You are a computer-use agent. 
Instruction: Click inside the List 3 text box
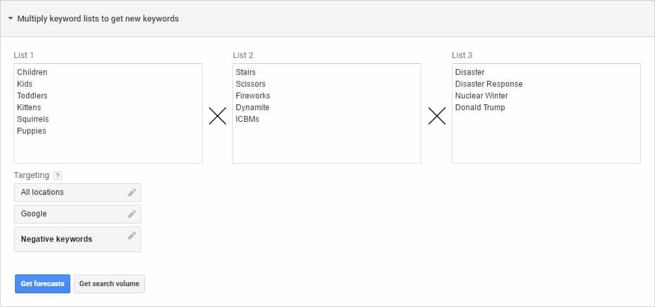pyautogui.click(x=546, y=113)
